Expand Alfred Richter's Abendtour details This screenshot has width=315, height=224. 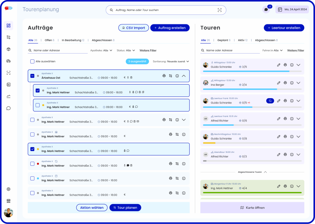tap(298, 154)
